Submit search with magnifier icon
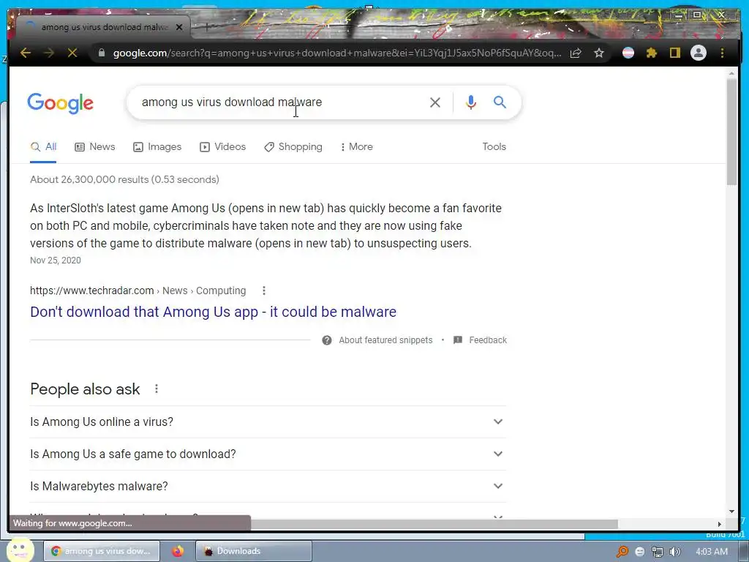Screen dimensions: 749x562 coord(500,102)
